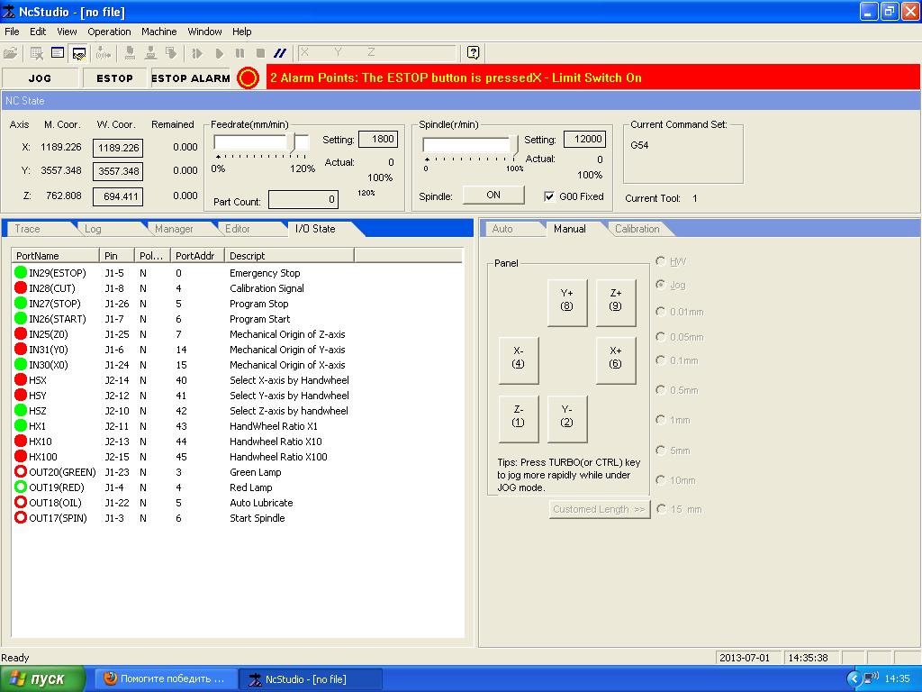Select the 0.05mm step radio button
This screenshot has height=692, width=922.
(x=661, y=337)
